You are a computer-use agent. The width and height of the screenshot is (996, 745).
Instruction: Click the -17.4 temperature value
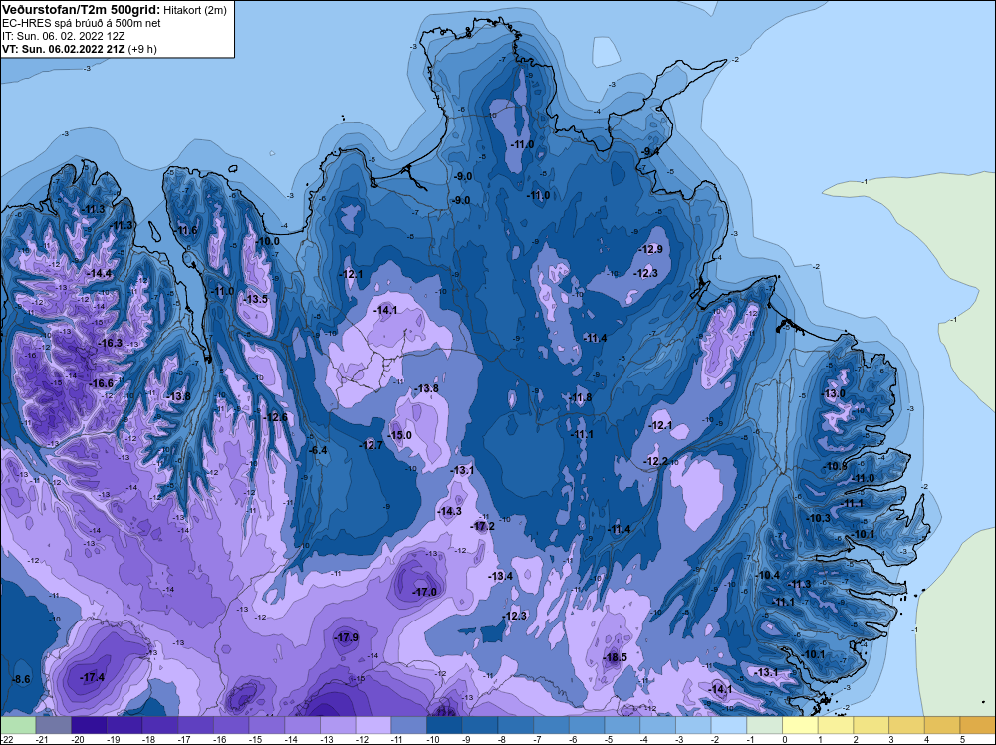(x=93, y=677)
